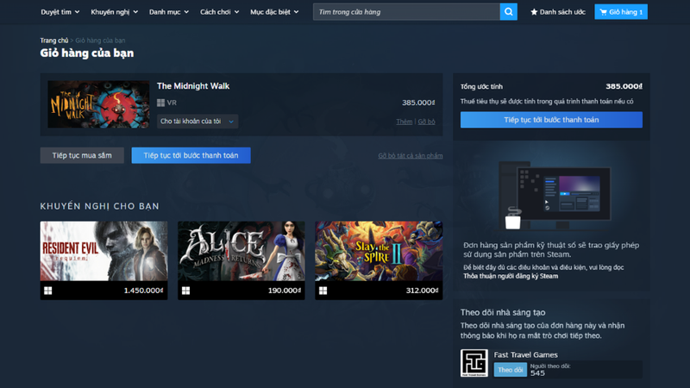Open the Giỏ hàng 1 cart button
This screenshot has width=690, height=388.
(x=621, y=12)
